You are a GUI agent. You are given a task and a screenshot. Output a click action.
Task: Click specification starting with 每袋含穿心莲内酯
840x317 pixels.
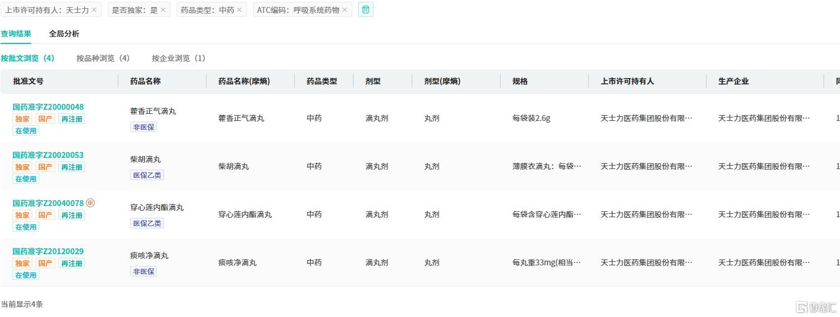point(546,214)
